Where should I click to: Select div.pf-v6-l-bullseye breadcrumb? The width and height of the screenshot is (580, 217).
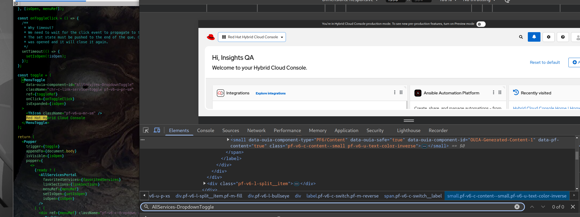(x=269, y=196)
